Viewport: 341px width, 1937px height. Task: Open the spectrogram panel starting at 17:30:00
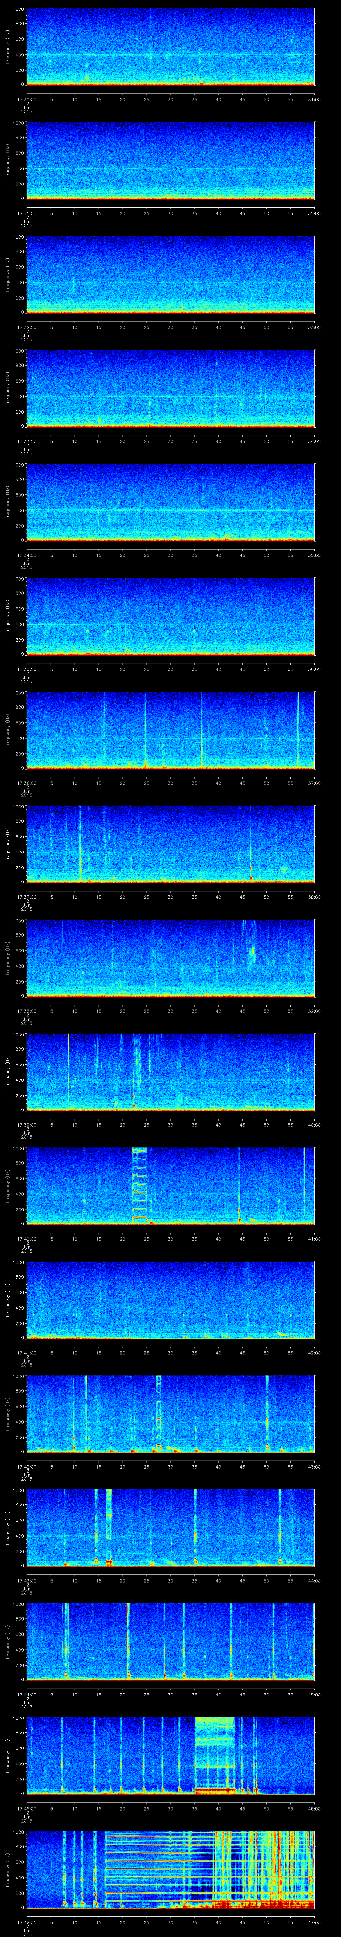tap(170, 47)
